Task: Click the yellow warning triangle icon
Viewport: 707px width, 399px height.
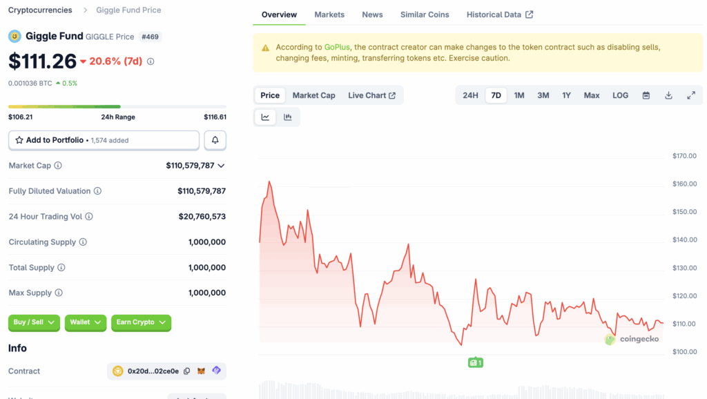Action: 266,48
